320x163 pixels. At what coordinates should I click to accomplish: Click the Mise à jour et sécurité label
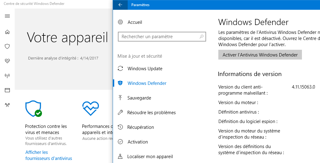(140, 56)
